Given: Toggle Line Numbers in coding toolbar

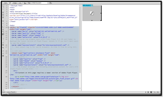Looking at the screenshot, I should pos(3,27).
